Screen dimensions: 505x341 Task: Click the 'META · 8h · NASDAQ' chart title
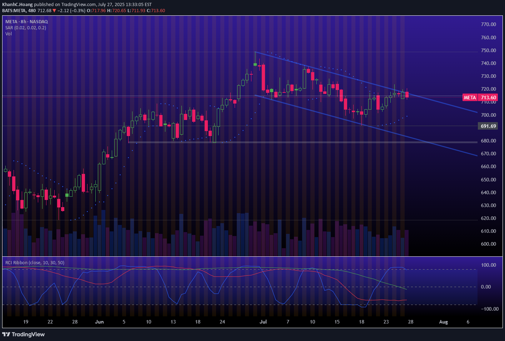coord(26,21)
